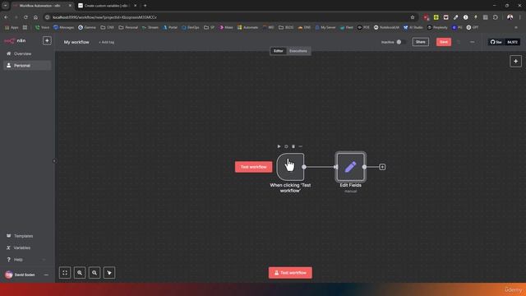Viewport: 526px width, 296px height.
Task: Open the nodes panel with the plus button
Action: pyautogui.click(x=515, y=61)
